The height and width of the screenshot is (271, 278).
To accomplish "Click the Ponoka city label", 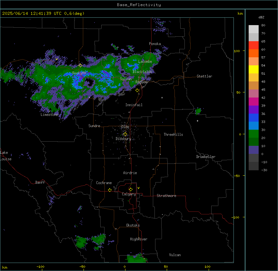I will pos(155,44).
